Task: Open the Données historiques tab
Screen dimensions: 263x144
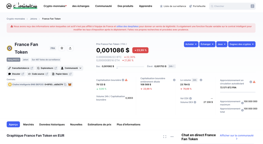Action: pos(52,125)
